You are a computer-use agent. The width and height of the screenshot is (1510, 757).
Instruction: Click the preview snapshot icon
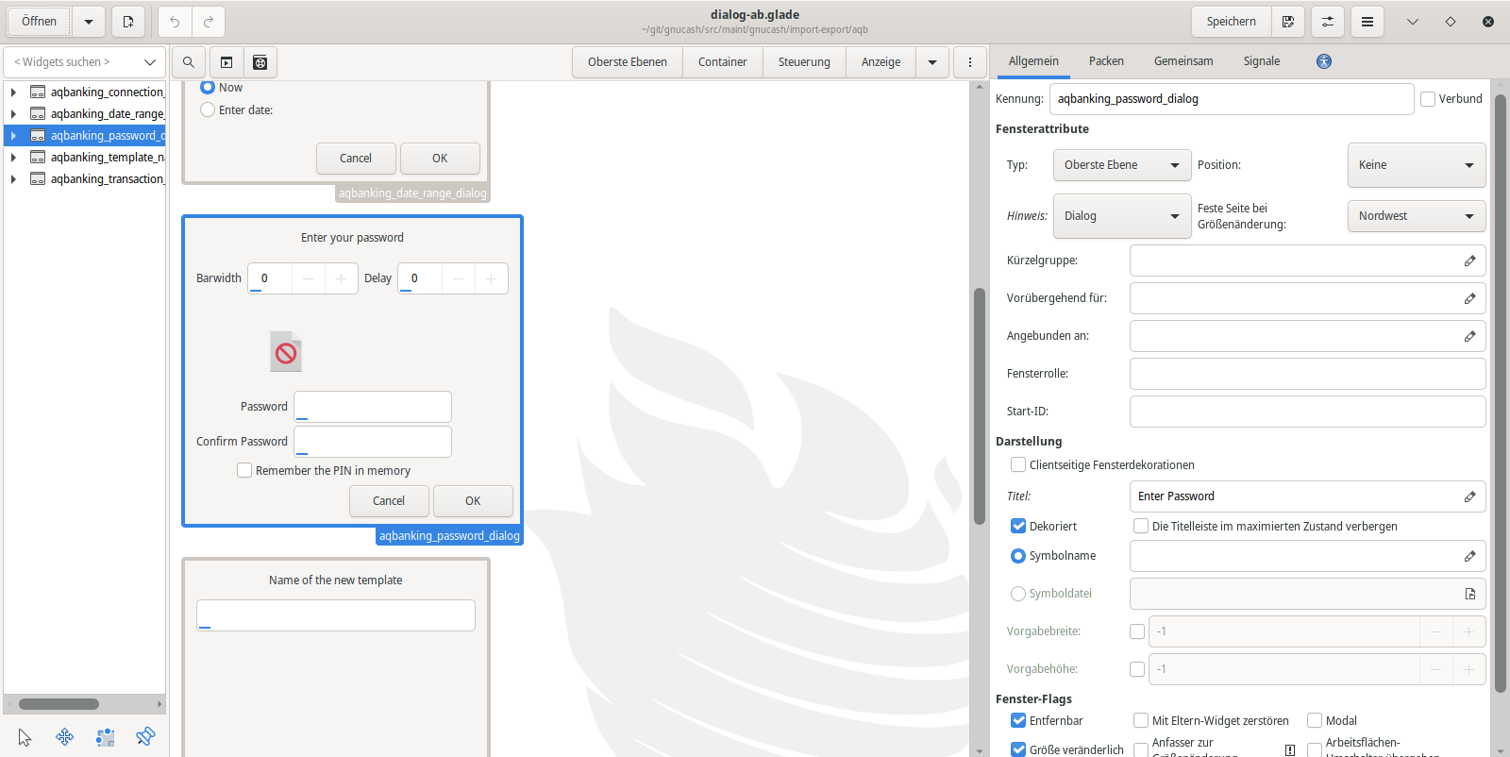(226, 62)
